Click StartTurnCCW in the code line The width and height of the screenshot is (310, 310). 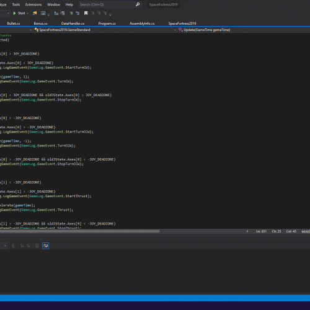tap(78, 131)
